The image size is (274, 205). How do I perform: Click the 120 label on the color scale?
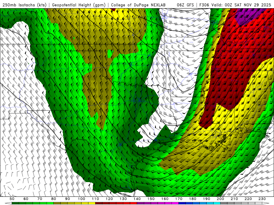click(109, 199)
